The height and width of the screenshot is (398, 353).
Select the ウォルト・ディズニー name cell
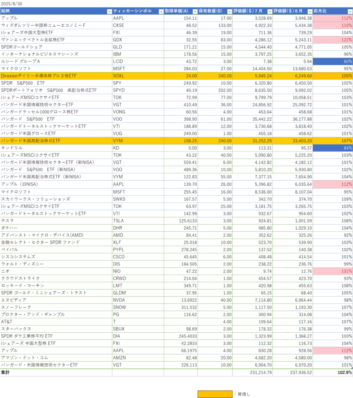pos(56,264)
